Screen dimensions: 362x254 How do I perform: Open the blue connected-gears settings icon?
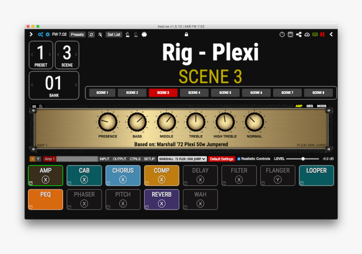coord(41,35)
